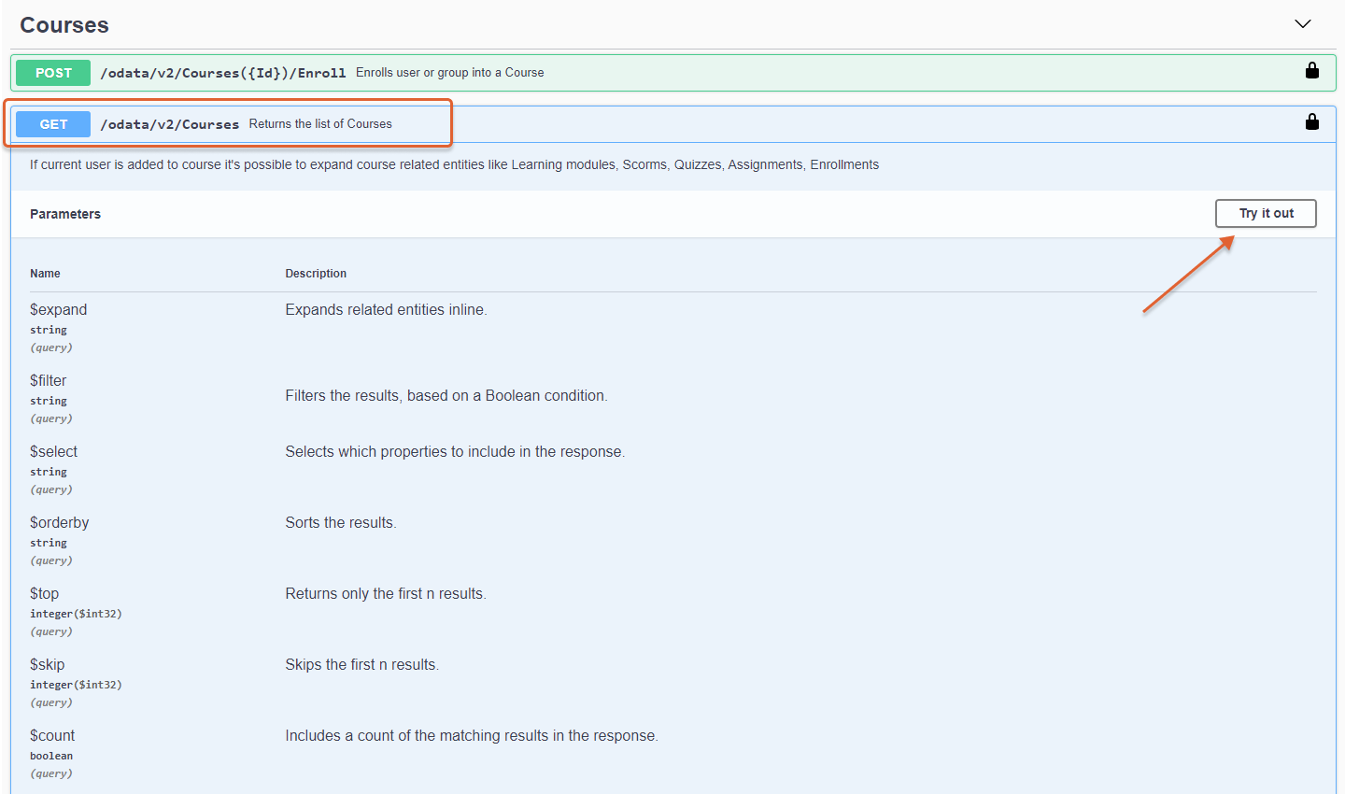The image size is (1345, 794).
Task: Click the lock icon on the GET Courses row
Action: click(x=1311, y=122)
